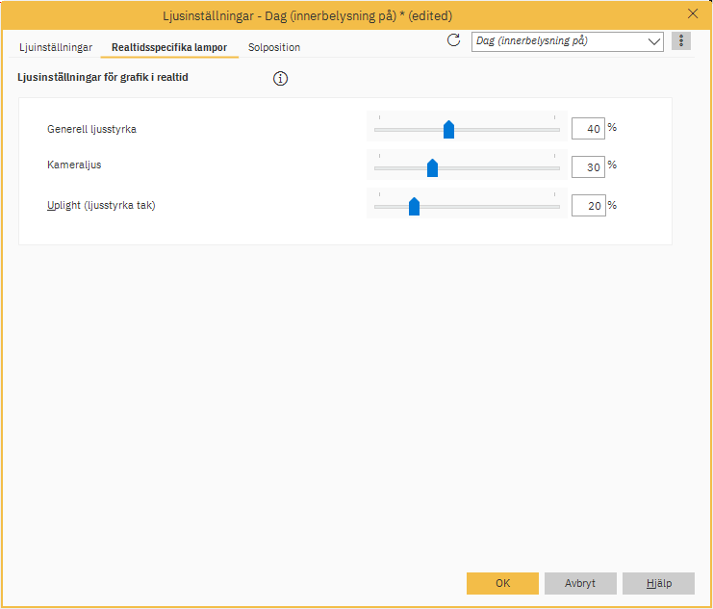Click the Uplight (ljusstyrka tak) label
The width and height of the screenshot is (713, 609).
pos(101,205)
